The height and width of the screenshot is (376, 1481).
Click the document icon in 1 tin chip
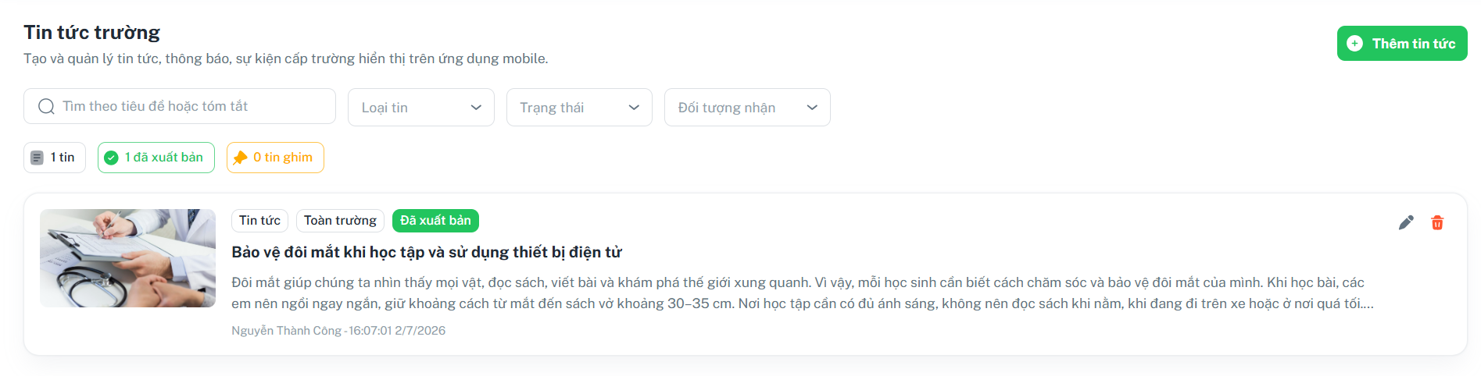click(37, 158)
